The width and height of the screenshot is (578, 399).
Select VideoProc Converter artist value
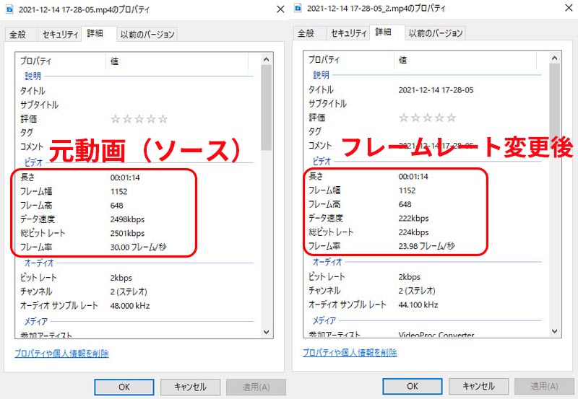[436, 334]
